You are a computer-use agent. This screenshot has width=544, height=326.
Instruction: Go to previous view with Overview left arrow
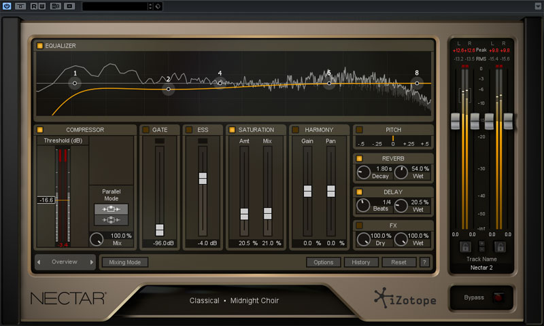coord(39,262)
